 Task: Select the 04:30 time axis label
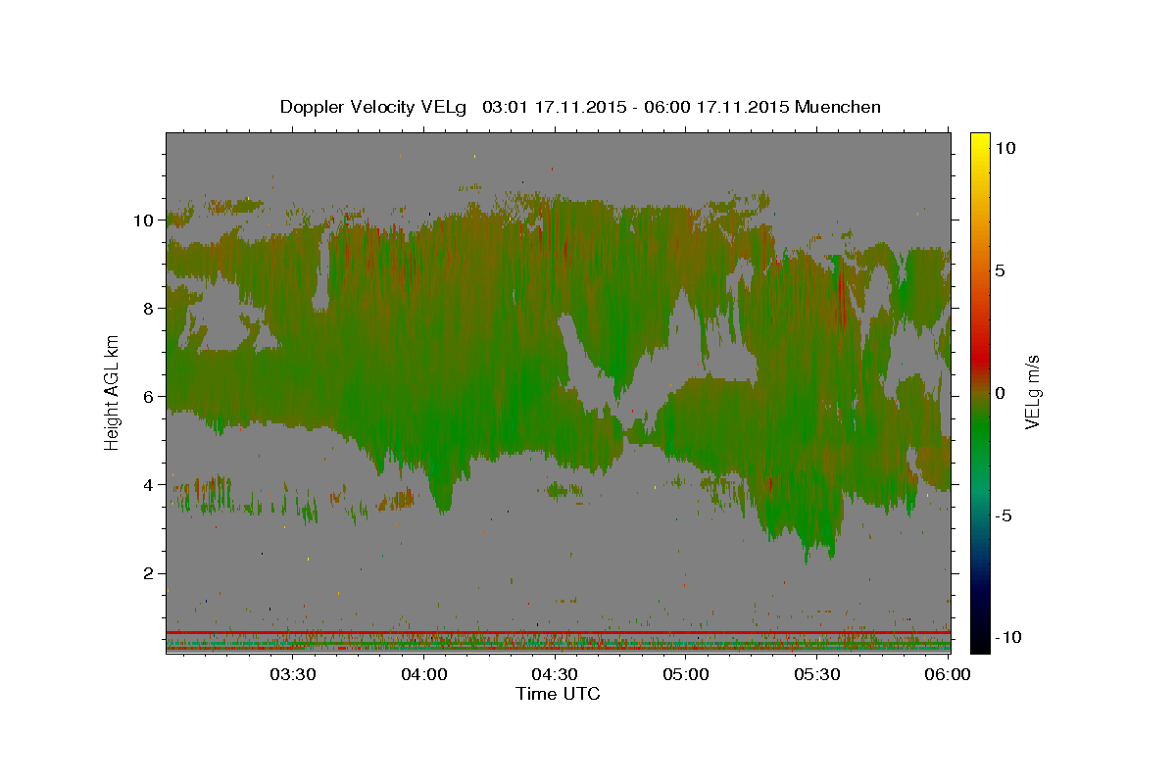[555, 674]
